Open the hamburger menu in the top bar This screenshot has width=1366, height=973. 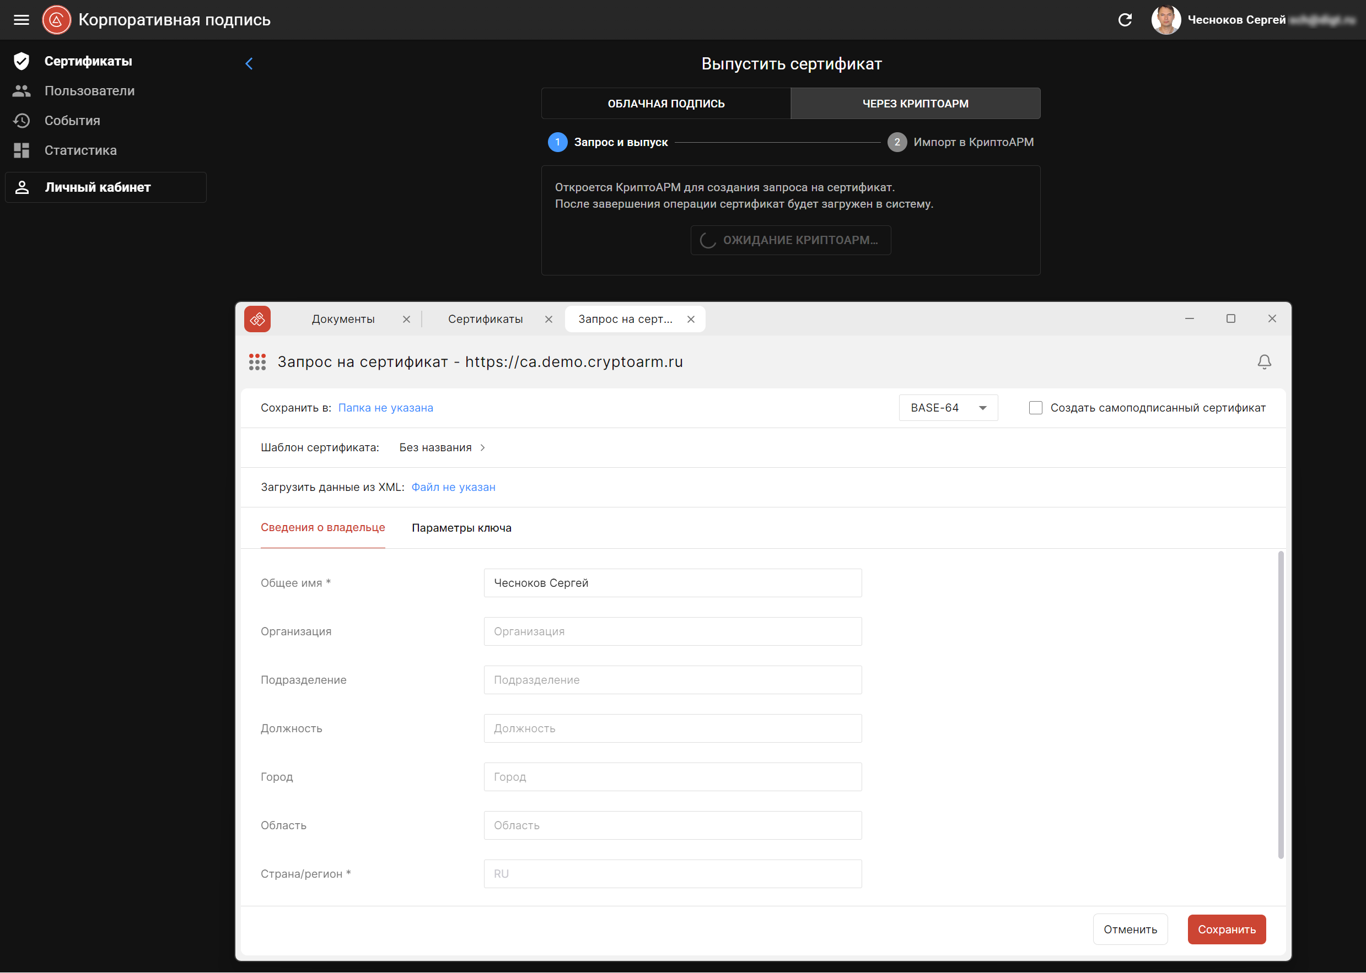pyautogui.click(x=21, y=20)
